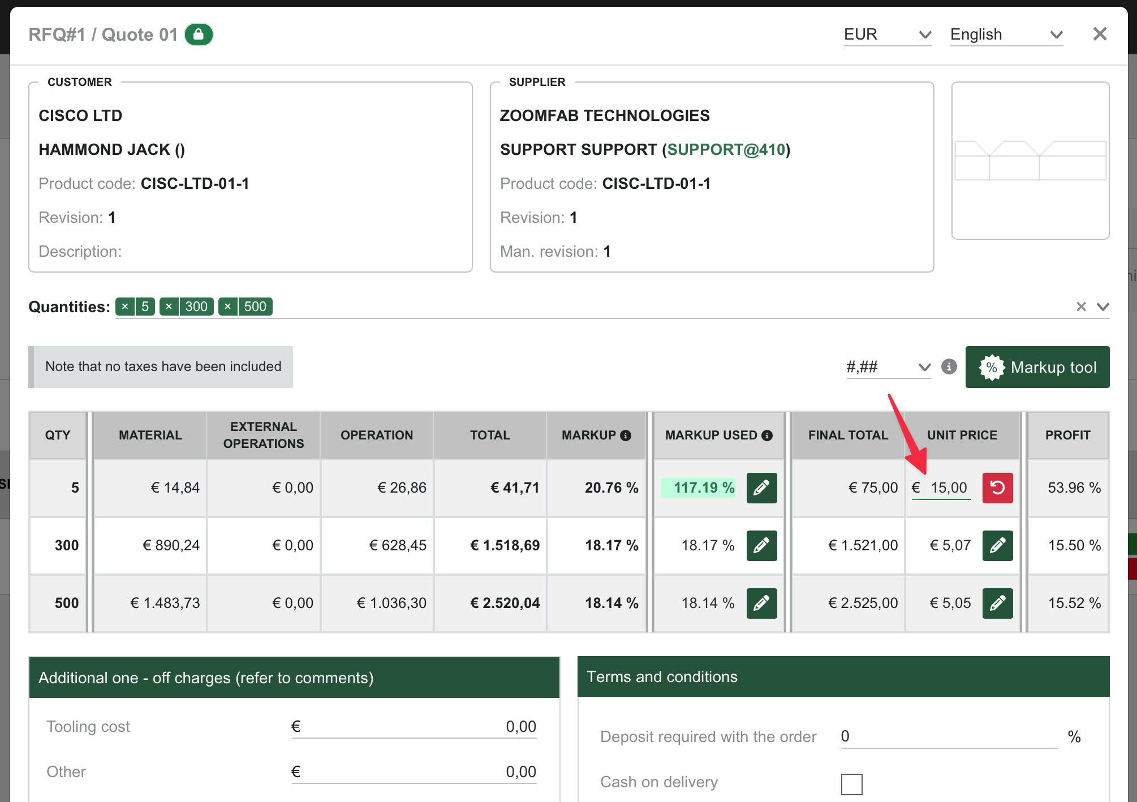Click info icon in Markup Used header

tap(767, 436)
